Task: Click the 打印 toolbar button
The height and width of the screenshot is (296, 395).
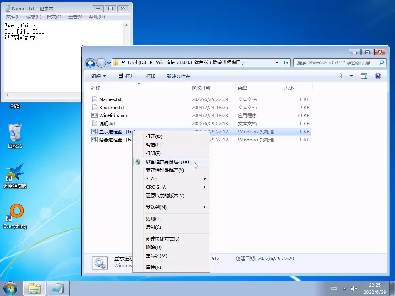Action: tap(151, 76)
